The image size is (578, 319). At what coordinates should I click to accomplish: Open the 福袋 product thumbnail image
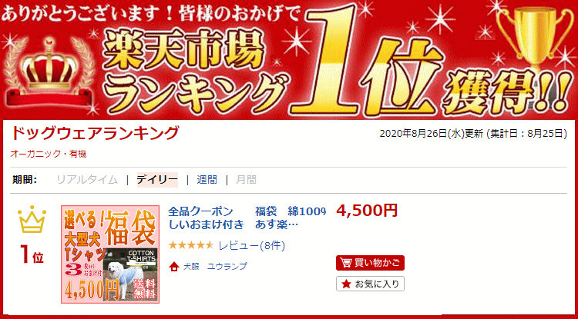tap(110, 254)
